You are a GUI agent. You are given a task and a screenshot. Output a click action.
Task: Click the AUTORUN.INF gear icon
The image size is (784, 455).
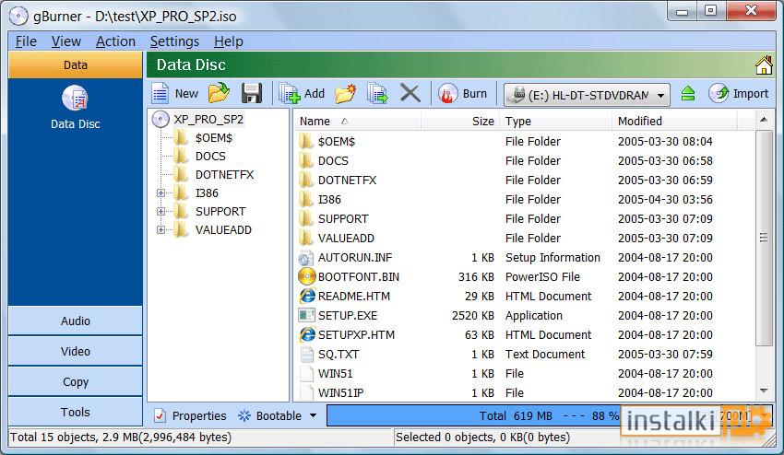306,257
